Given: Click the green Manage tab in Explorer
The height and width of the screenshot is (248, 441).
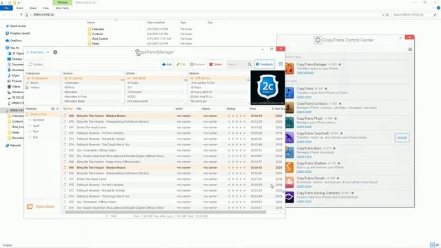Looking at the screenshot, I should (62, 2).
